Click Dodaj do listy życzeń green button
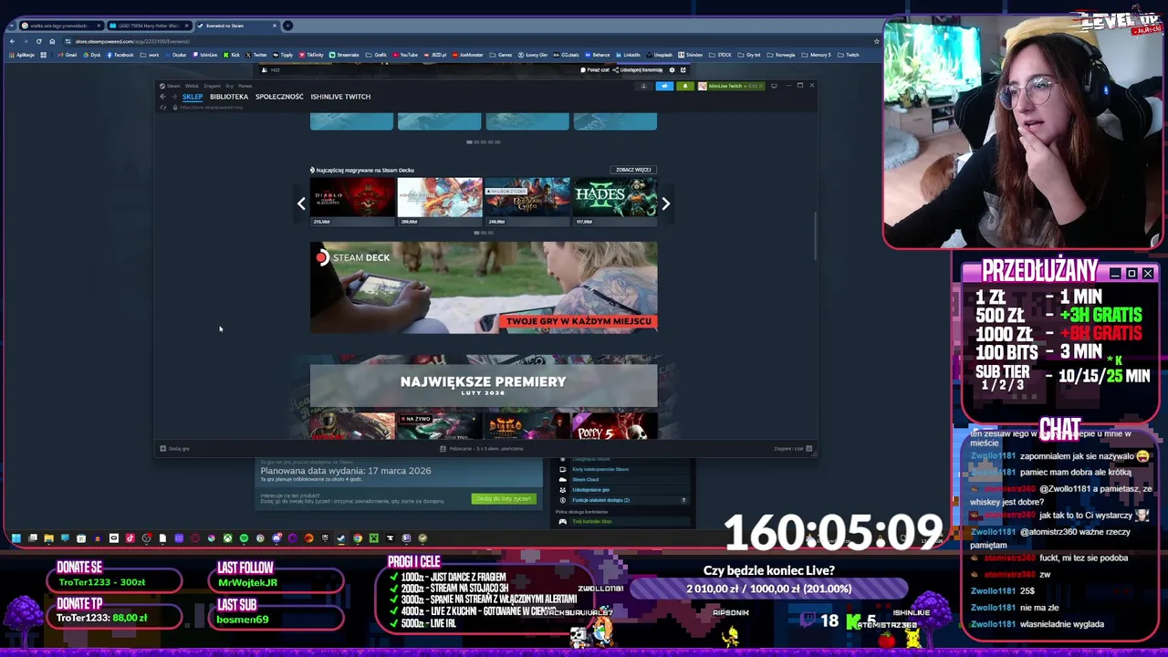Image resolution: width=1168 pixels, height=657 pixels. click(x=502, y=499)
